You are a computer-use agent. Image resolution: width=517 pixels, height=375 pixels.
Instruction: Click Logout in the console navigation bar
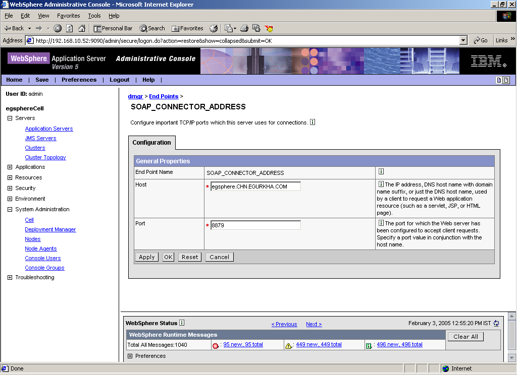119,80
